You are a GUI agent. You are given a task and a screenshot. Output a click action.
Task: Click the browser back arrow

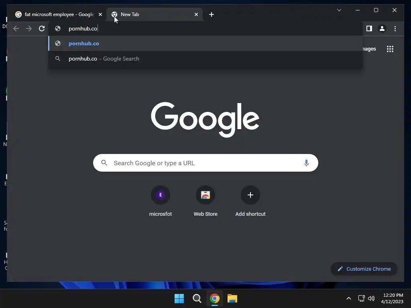point(16,28)
